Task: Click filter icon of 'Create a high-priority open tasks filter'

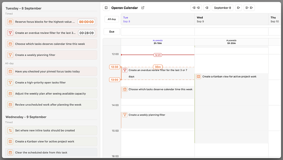Action: (x=10, y=82)
